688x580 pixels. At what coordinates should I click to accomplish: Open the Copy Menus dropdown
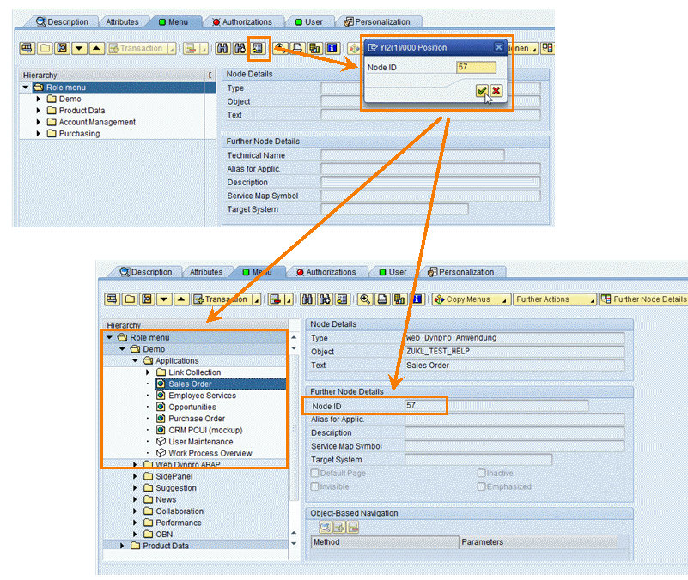[469, 299]
